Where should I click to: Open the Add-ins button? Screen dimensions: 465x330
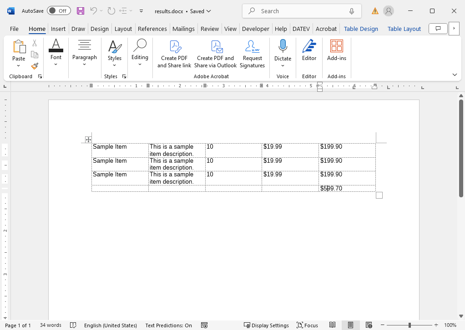pyautogui.click(x=337, y=50)
